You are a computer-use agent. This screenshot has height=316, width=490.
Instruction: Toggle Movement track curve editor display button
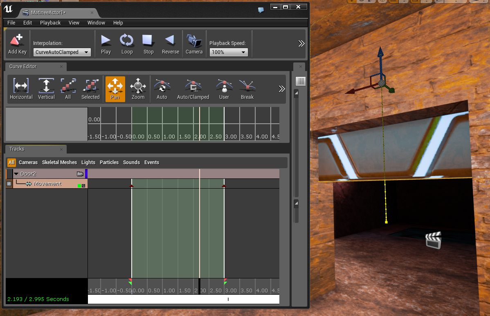point(83,186)
